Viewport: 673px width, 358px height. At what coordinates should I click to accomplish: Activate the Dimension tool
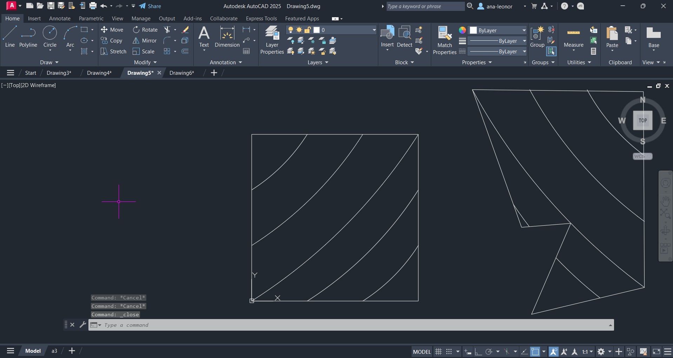tap(227, 37)
